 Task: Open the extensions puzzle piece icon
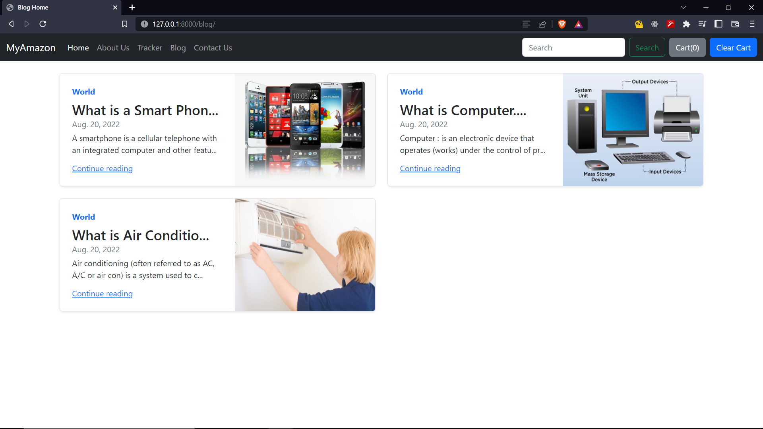687,24
